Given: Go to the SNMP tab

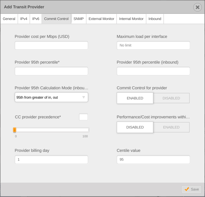Looking at the screenshot, I should pos(78,19).
